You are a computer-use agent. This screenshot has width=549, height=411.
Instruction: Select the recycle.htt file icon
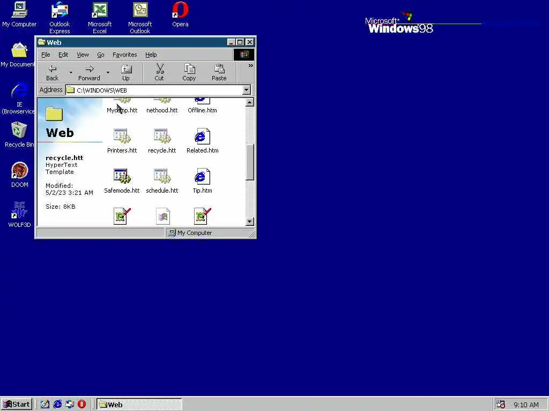[x=162, y=136]
